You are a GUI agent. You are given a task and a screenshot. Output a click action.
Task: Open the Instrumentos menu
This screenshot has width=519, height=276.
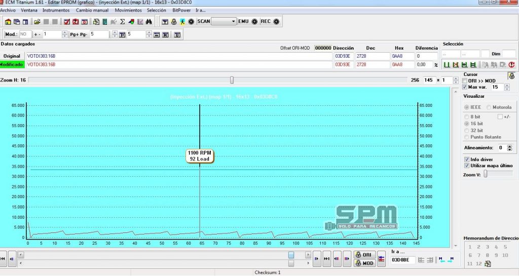[x=56, y=10]
